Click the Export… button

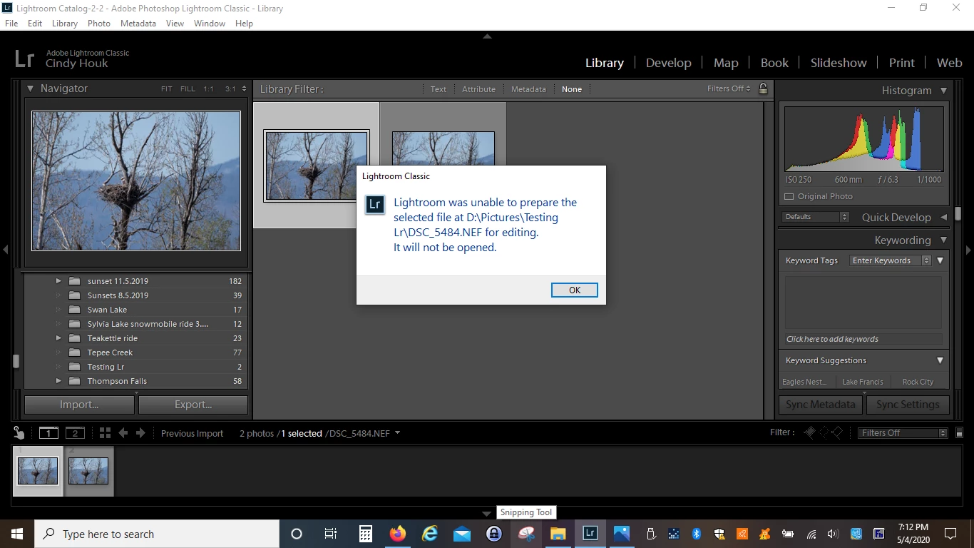pos(193,404)
